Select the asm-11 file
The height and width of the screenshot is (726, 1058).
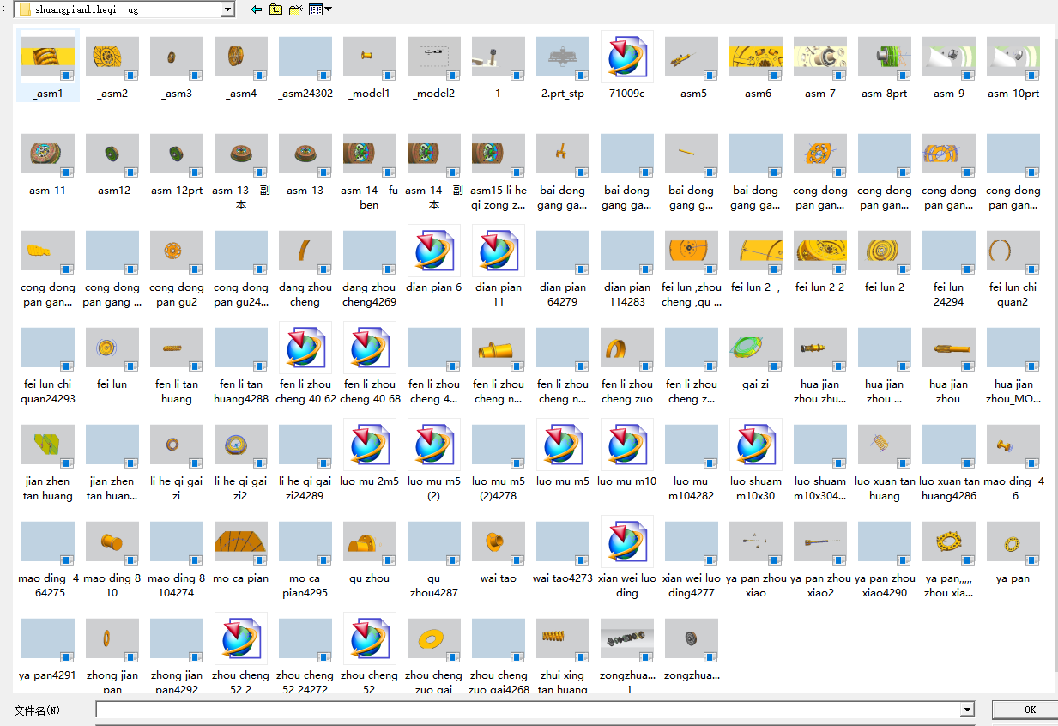click(48, 163)
